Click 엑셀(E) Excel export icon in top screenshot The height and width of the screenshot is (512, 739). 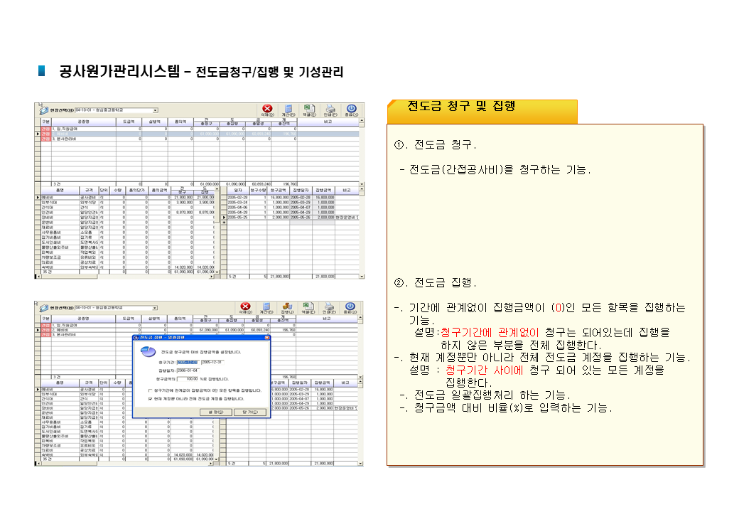309,109
